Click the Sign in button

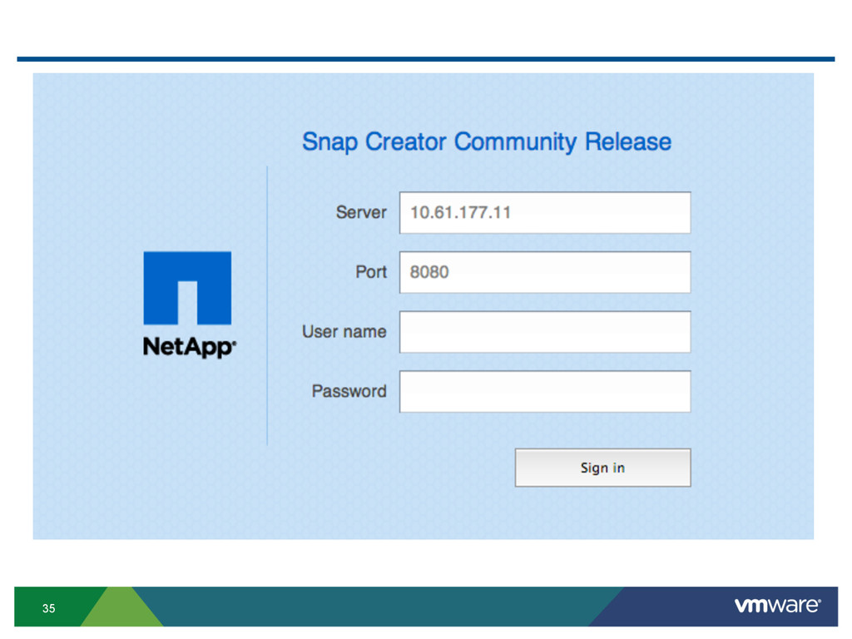[603, 468]
